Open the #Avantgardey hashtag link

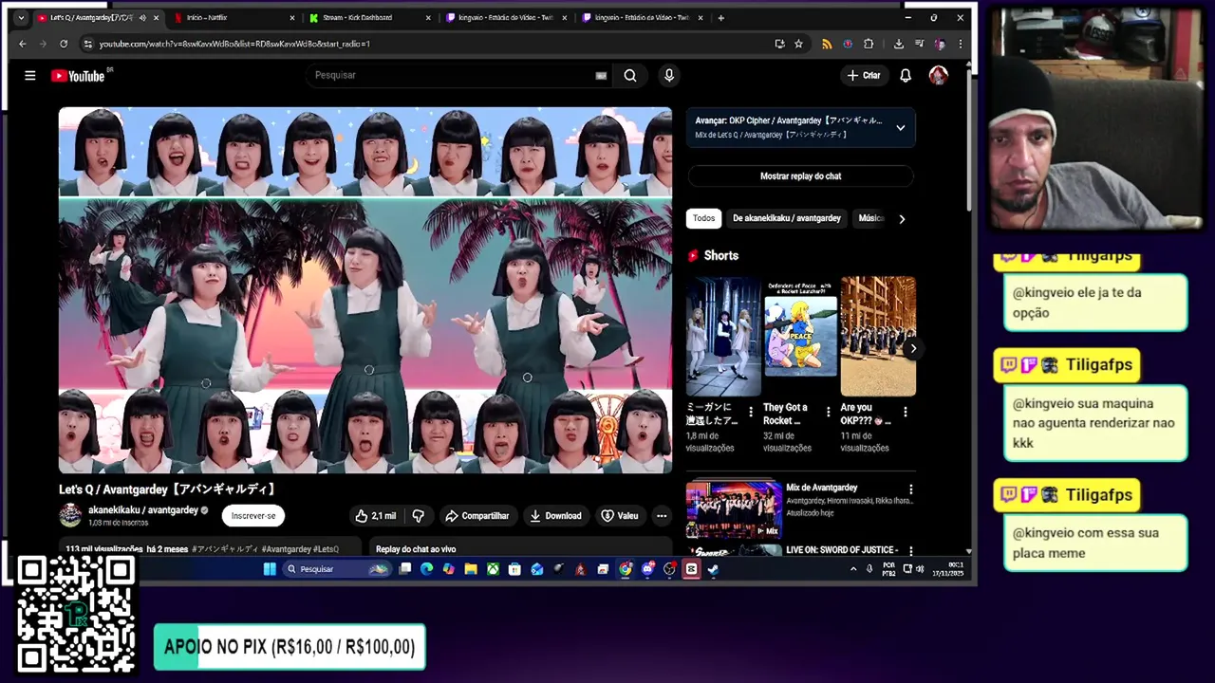tap(286, 549)
